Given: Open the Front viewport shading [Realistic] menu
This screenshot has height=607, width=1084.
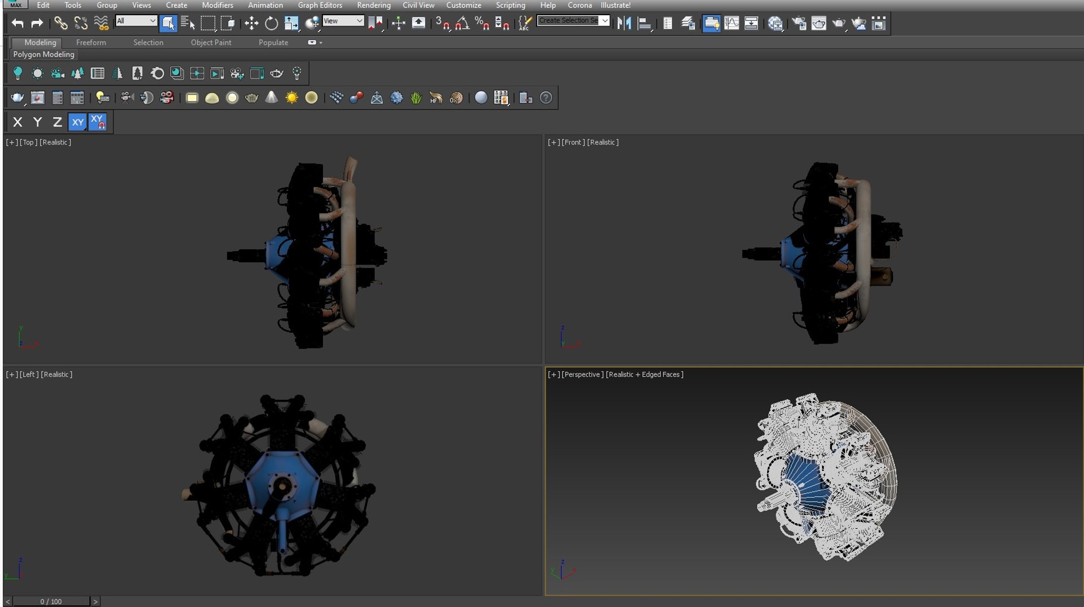Looking at the screenshot, I should pyautogui.click(x=603, y=142).
